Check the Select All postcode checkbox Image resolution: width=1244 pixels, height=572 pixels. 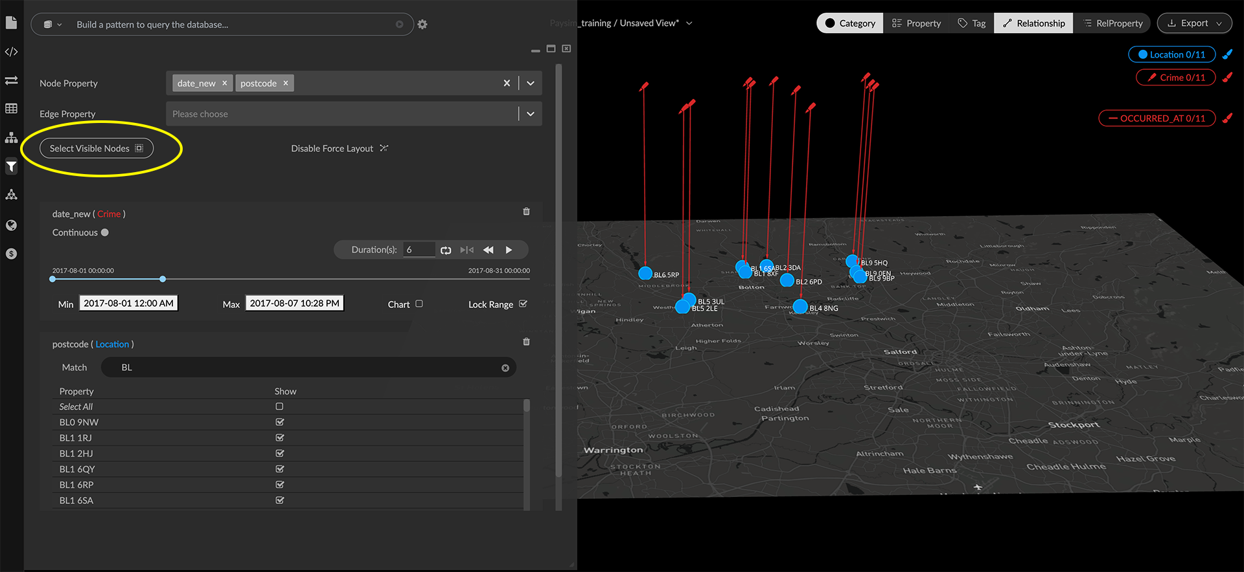(279, 406)
